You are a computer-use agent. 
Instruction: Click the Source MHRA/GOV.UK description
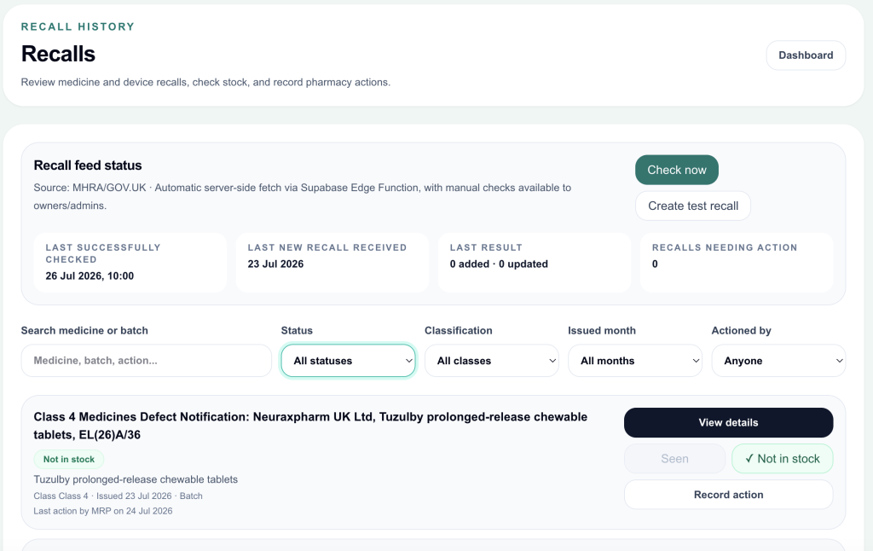303,197
